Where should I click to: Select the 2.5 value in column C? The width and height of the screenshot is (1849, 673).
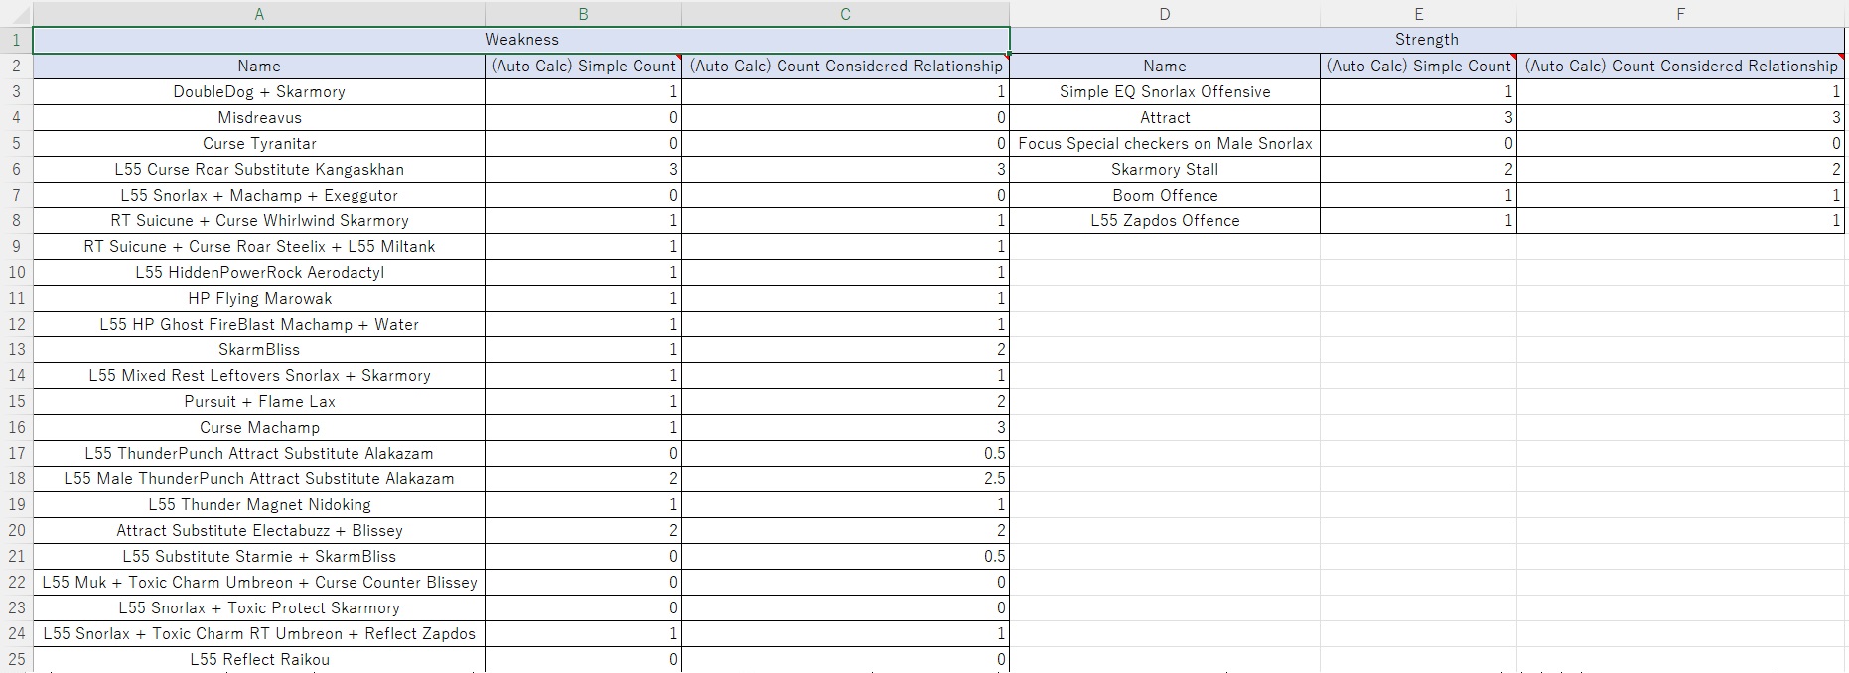click(845, 478)
